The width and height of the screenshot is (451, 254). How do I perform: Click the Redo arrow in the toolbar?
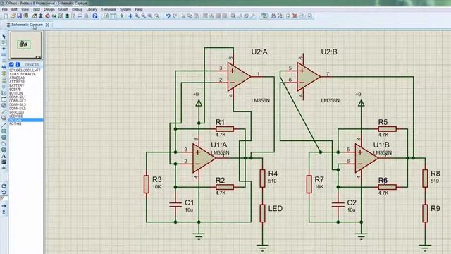pyautogui.click(x=175, y=16)
